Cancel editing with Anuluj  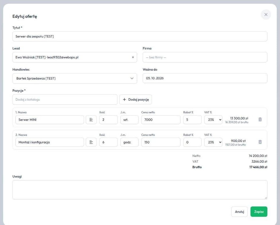(239, 211)
